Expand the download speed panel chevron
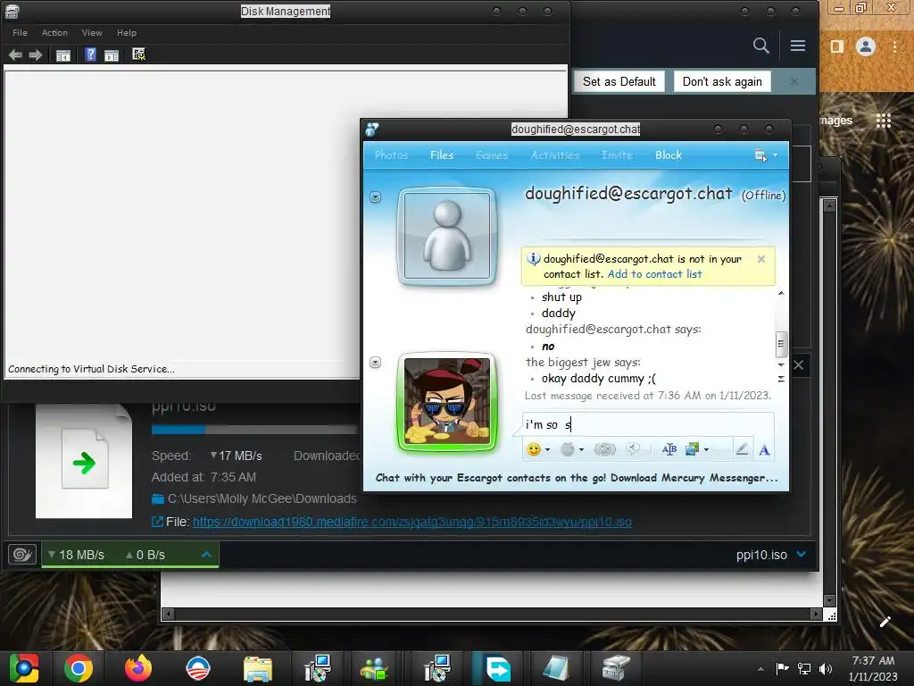914x686 pixels. 206,554
